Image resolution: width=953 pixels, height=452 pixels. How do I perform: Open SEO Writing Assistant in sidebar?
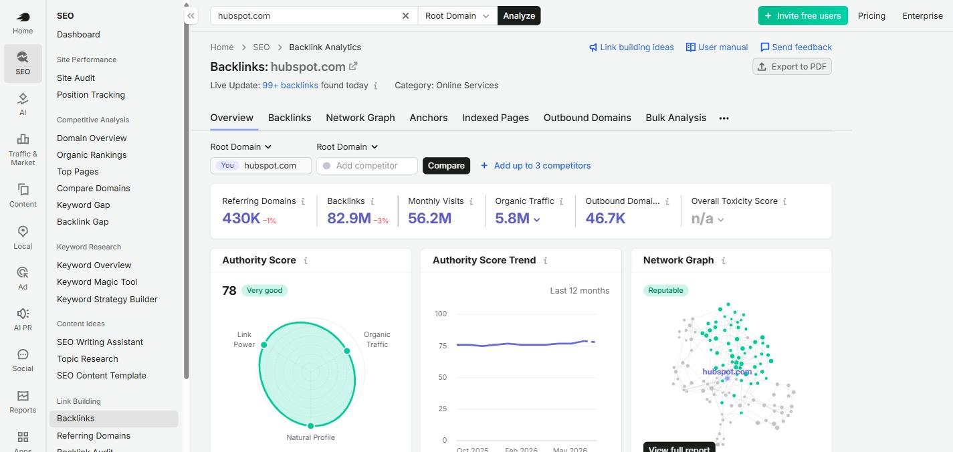(100, 342)
